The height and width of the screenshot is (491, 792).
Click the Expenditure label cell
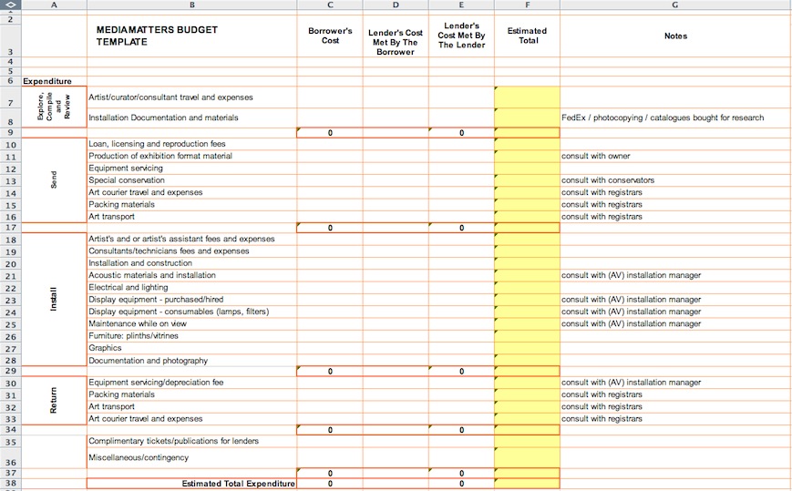54,81
